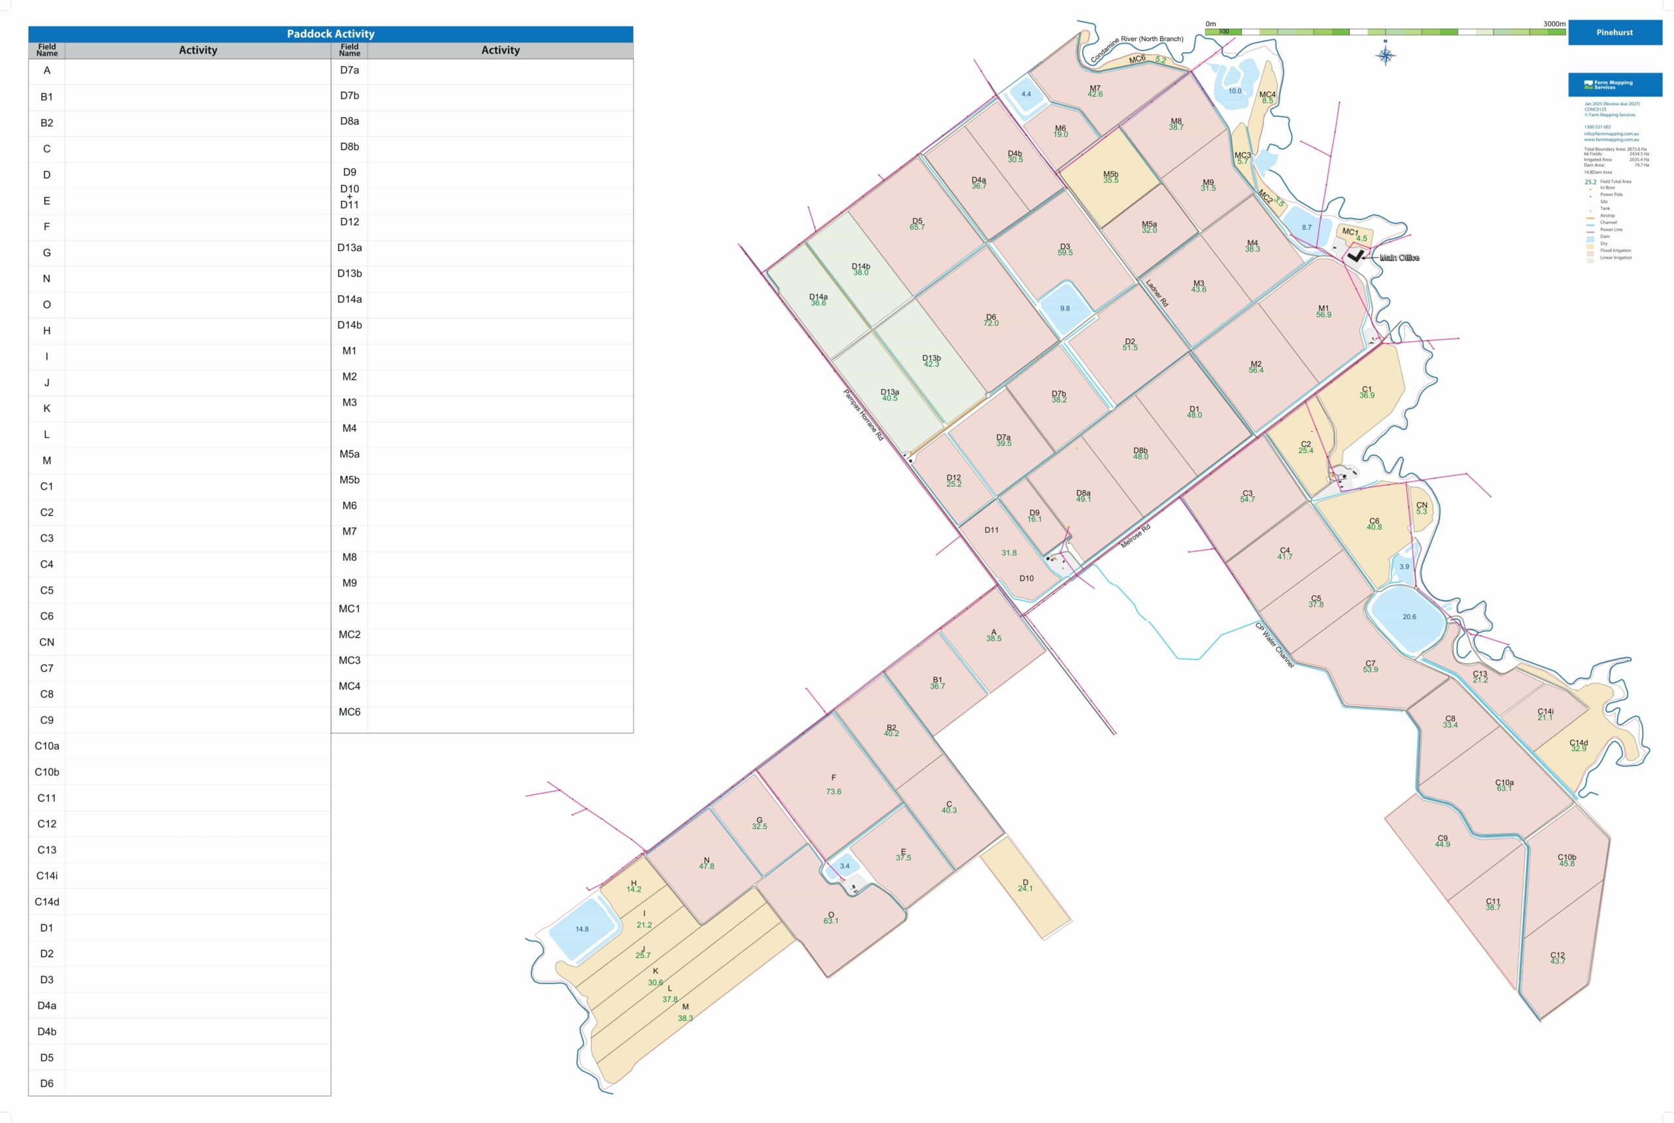Click the info@farmmapping.com.au email link
This screenshot has width=1674, height=1123.
click(x=1611, y=133)
